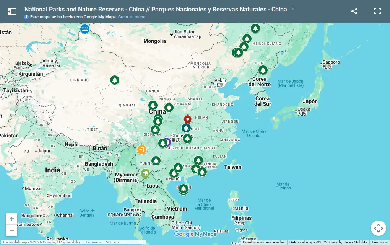Click the 'Mumbai' city label
The image size is (390, 245).
click(33, 188)
